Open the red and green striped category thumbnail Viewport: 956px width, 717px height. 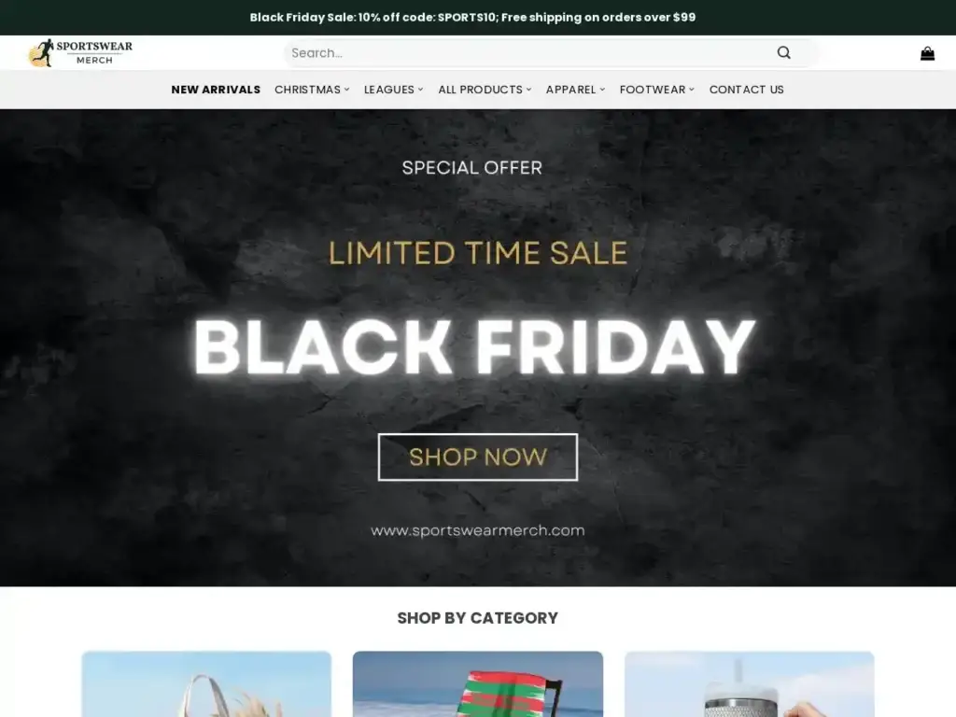coord(478,684)
